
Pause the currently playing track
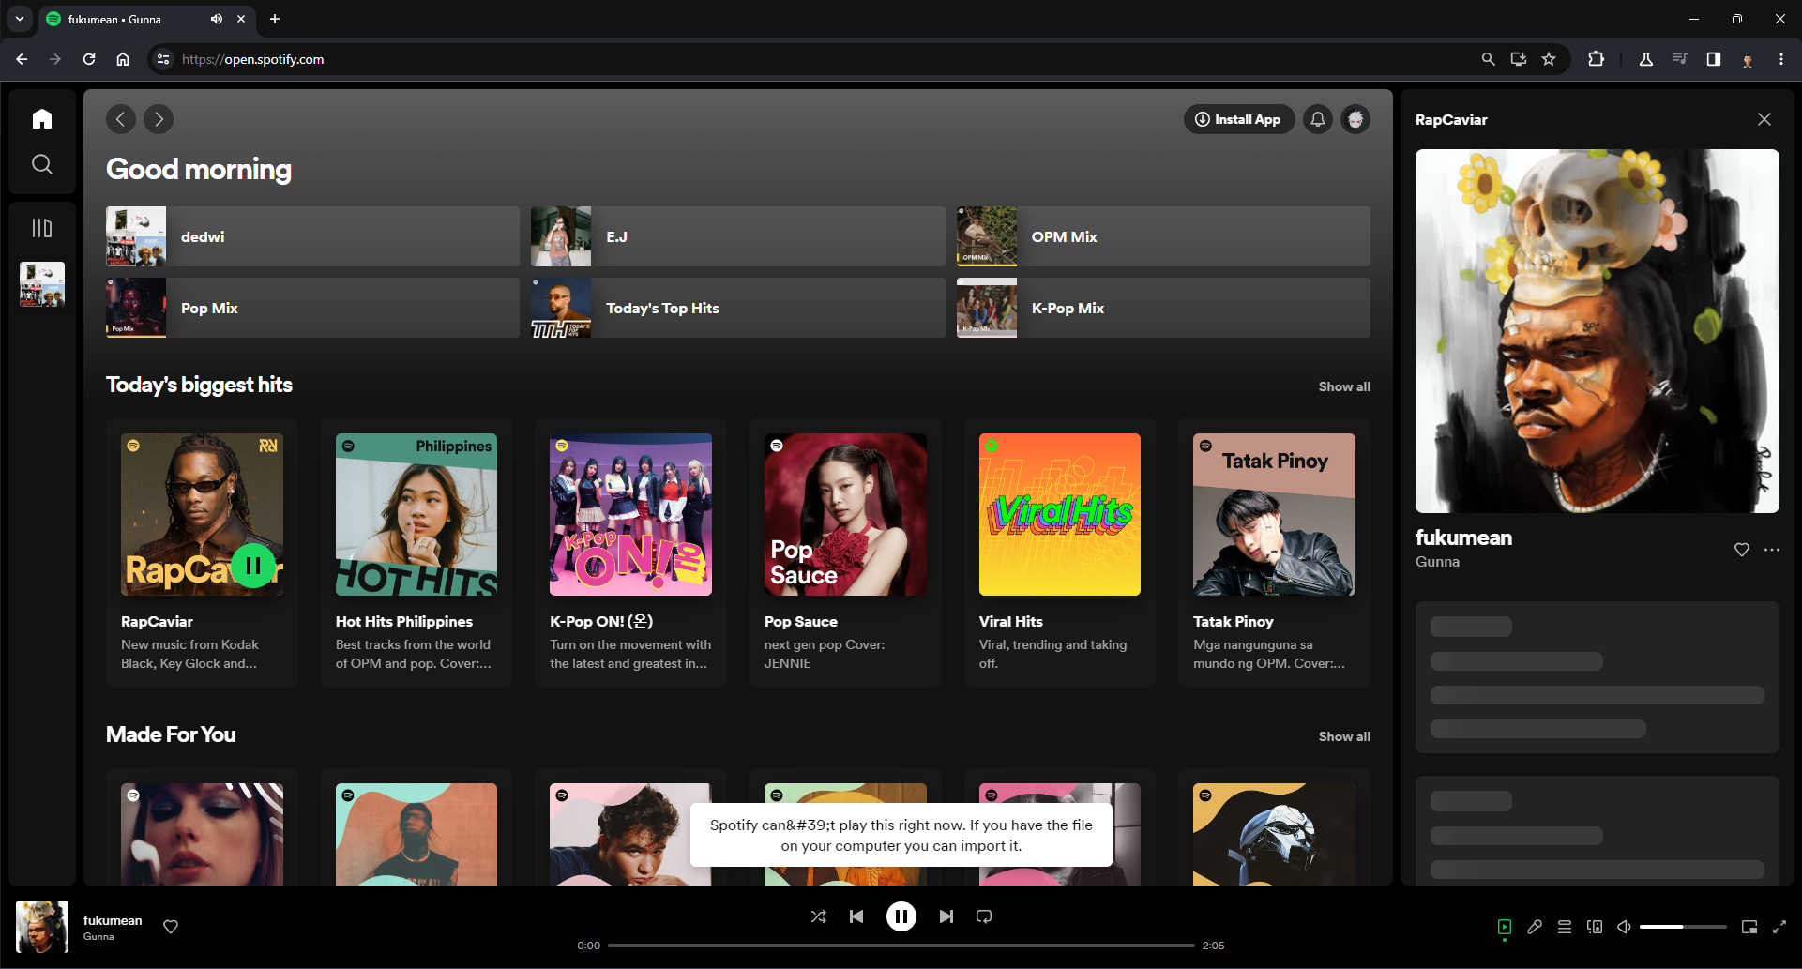901,916
